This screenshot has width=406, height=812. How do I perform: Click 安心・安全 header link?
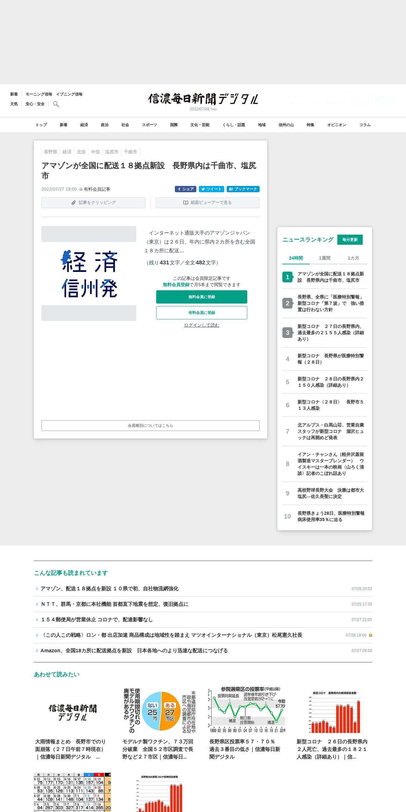35,104
